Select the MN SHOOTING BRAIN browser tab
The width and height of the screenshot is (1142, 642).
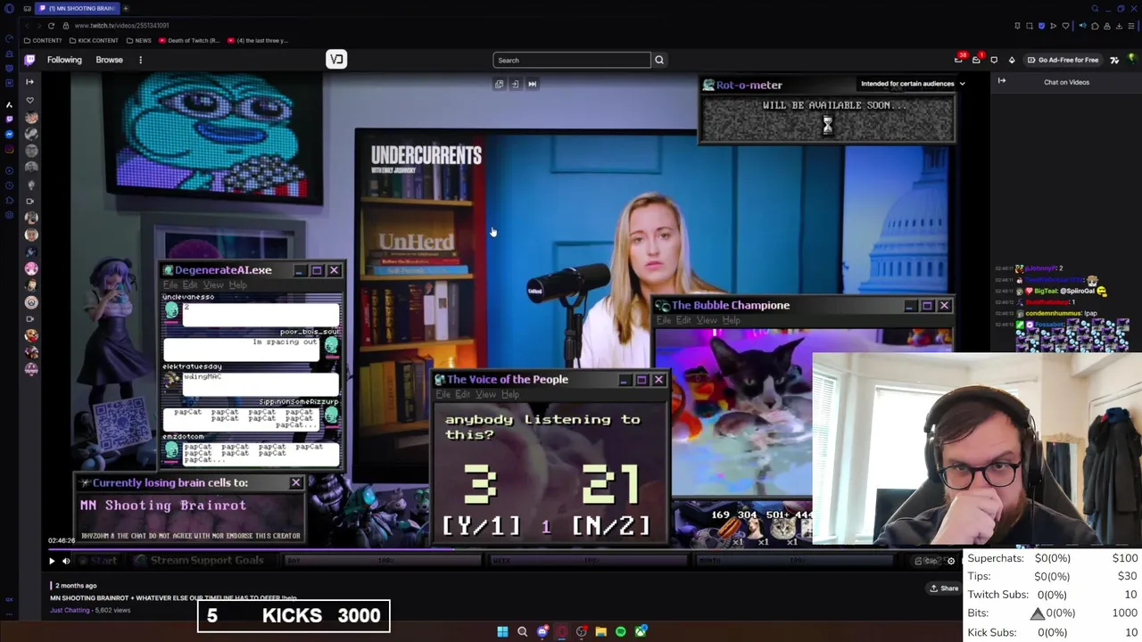pos(78,8)
